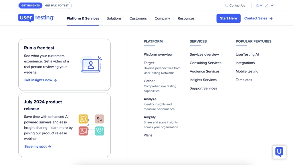Open UserTesting AI link
The image size is (293, 165).
pos(247,54)
